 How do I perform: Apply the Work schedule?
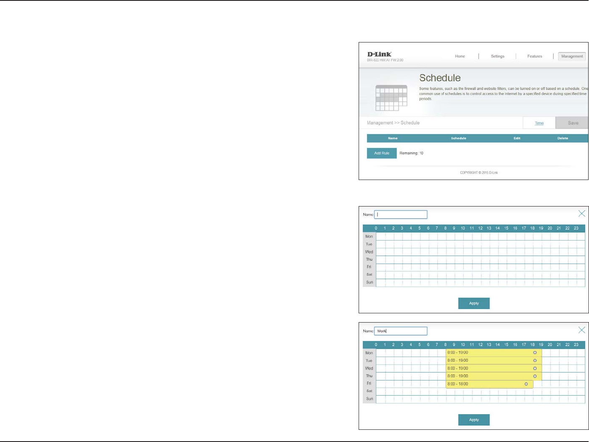[x=474, y=420]
